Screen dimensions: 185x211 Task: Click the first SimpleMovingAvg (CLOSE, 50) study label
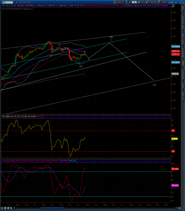(x=100, y=6)
